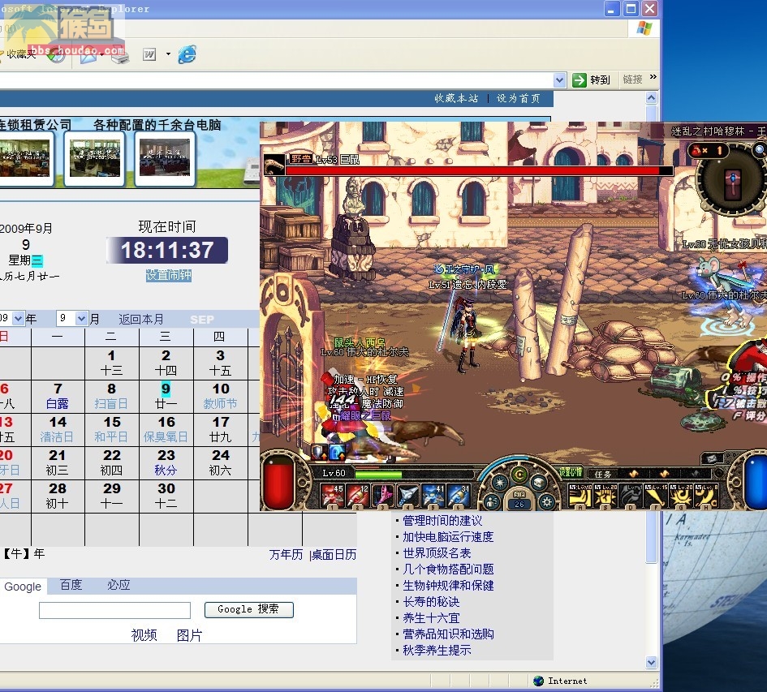Click the game skill slot A icon
Image resolution: width=767 pixels, height=692 pixels.
tap(580, 496)
